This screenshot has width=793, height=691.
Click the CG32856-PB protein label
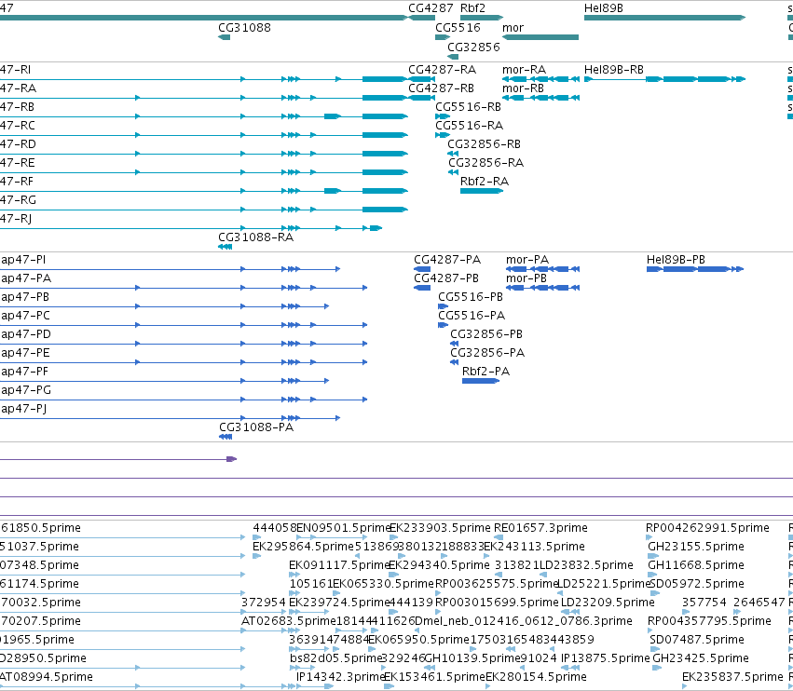point(486,334)
